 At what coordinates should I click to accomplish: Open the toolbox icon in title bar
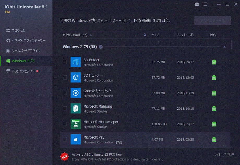pos(197,4)
